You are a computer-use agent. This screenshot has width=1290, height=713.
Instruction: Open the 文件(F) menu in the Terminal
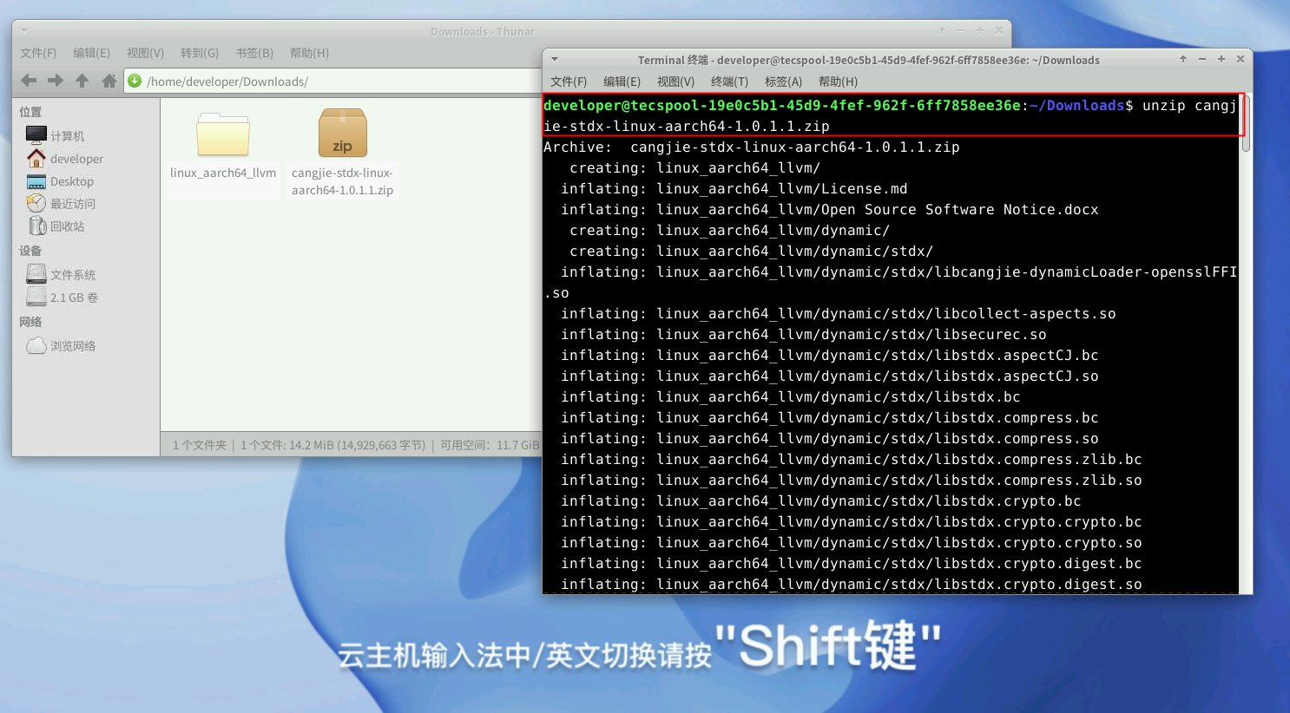pyautogui.click(x=569, y=82)
